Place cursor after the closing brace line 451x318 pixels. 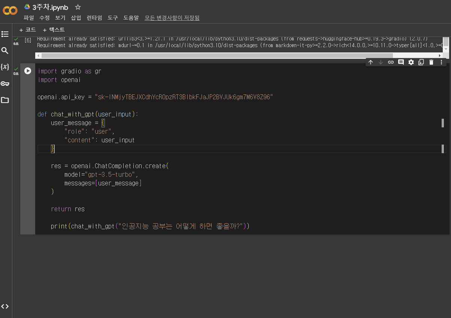click(x=55, y=149)
